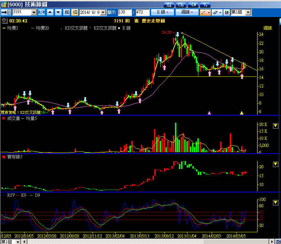Click the yellow triangle marker on the date axis
Screen dimensions: 281x244
coord(242,113)
